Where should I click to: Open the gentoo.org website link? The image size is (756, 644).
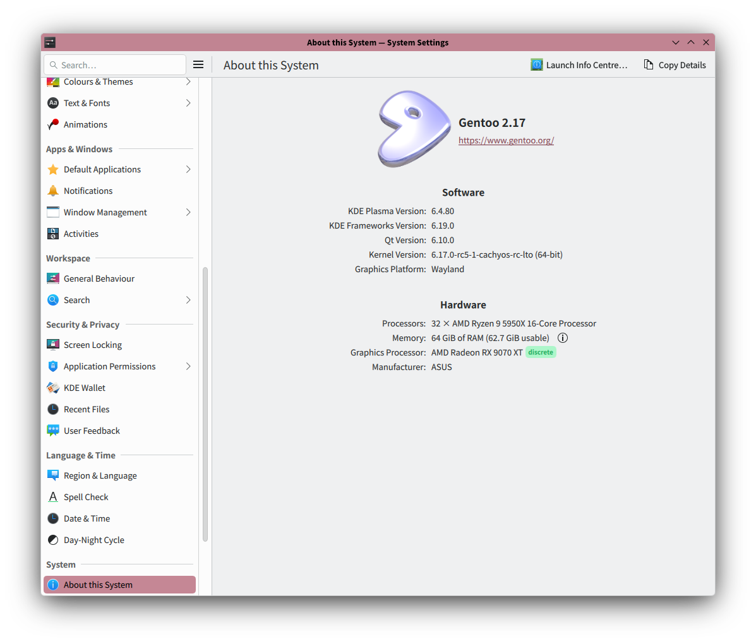[x=506, y=140]
